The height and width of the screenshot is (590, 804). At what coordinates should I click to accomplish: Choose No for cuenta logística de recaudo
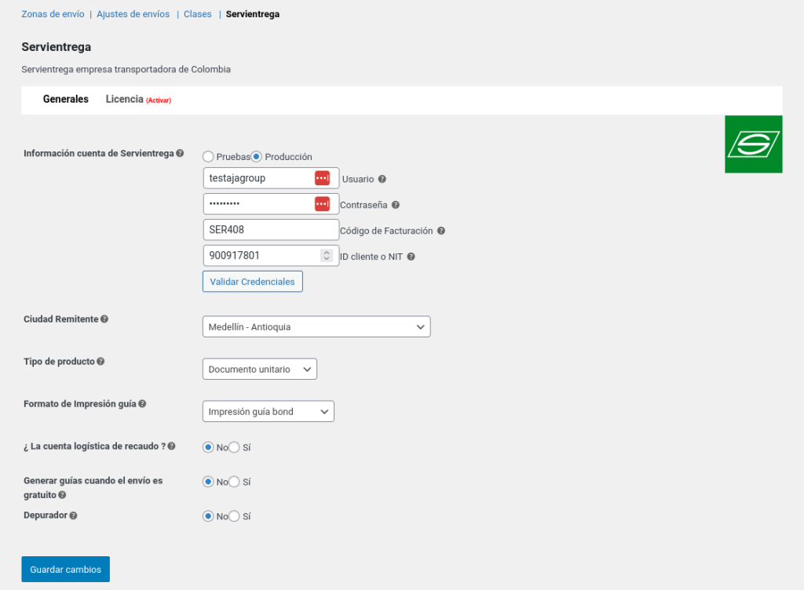(x=208, y=448)
